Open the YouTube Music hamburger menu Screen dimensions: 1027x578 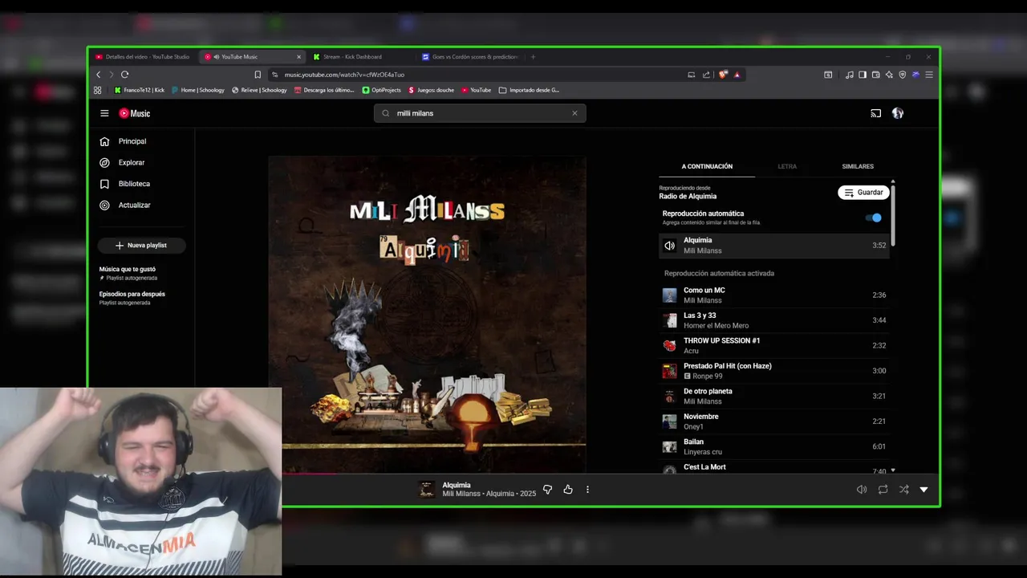coord(104,113)
